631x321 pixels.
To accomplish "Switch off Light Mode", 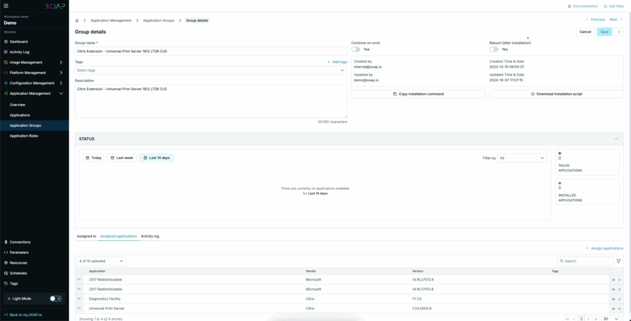I will click(x=55, y=298).
